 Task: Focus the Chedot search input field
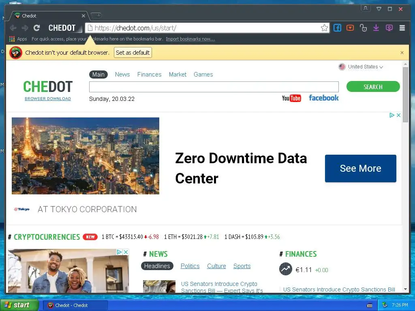point(214,87)
